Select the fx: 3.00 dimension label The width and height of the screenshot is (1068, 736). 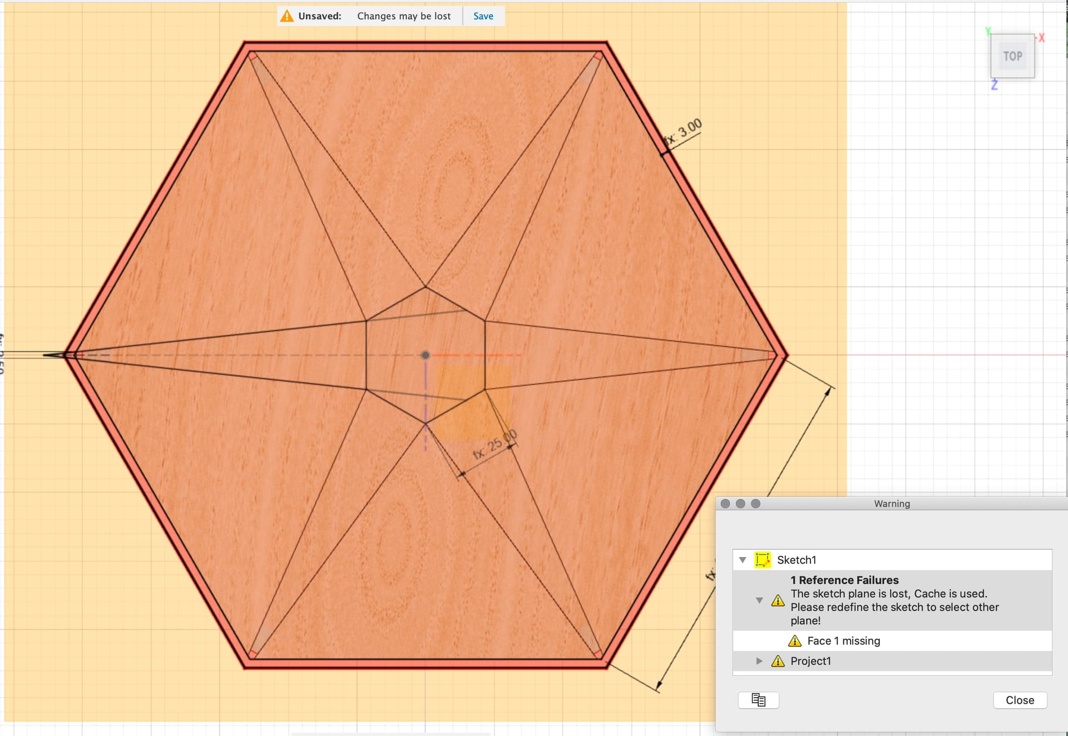coord(683,132)
